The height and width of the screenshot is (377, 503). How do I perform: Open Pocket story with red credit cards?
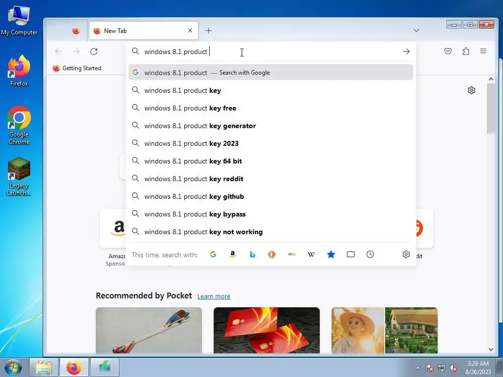[267, 330]
